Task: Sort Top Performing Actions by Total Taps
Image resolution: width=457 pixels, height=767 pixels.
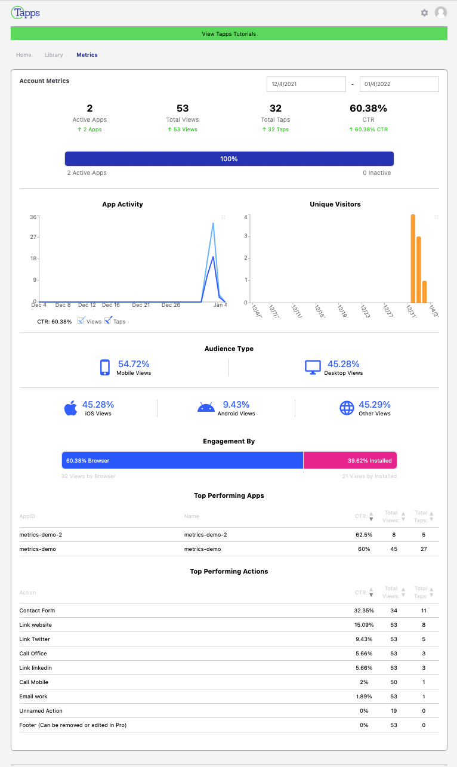Action: coord(431,593)
